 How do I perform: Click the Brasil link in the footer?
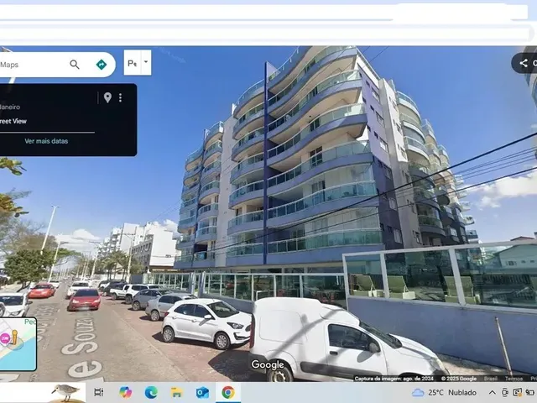tap(491, 379)
